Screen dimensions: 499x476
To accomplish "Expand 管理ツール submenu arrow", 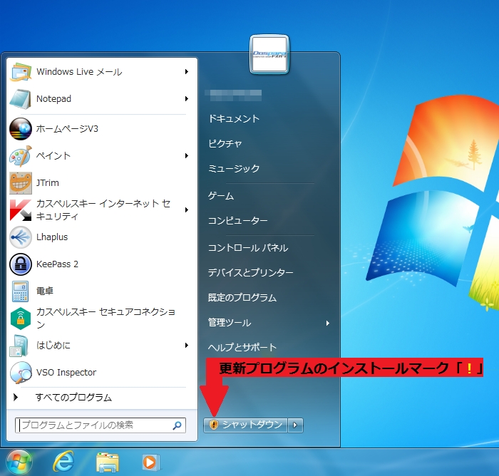I will pyautogui.click(x=328, y=324).
